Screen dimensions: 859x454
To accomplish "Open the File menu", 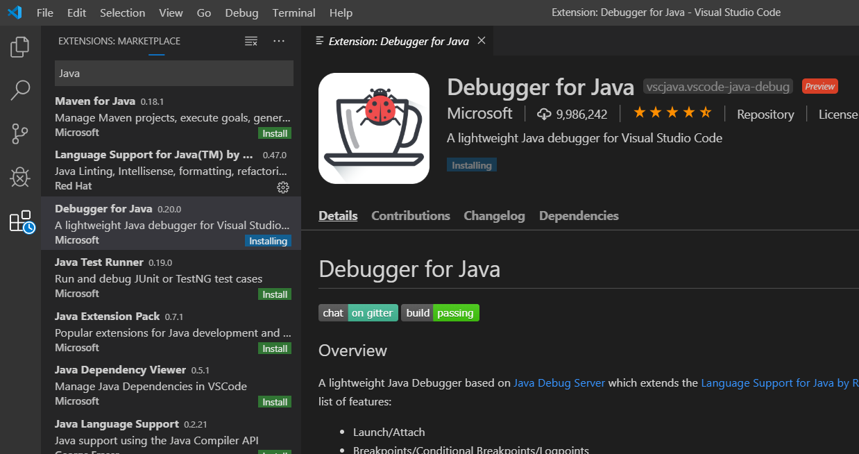I will point(44,12).
